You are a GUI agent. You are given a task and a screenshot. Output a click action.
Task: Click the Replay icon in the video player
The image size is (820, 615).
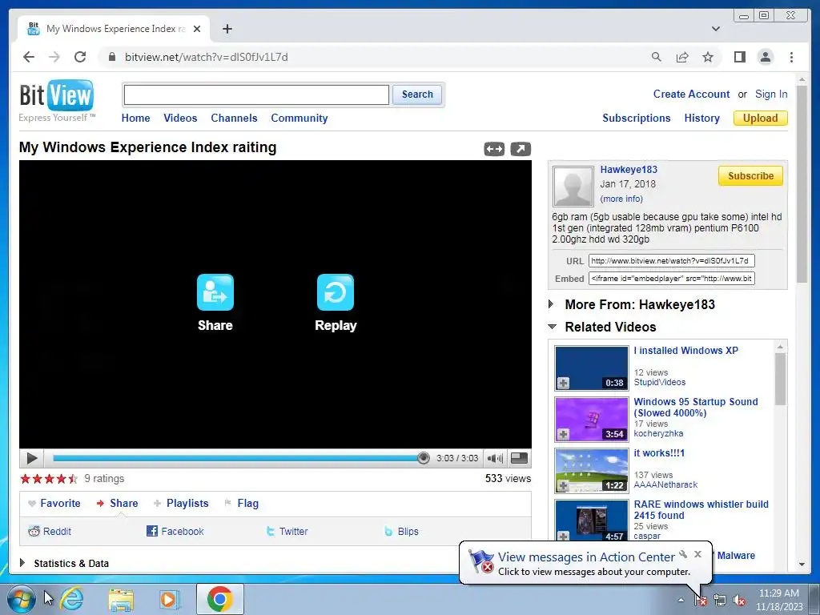(336, 292)
